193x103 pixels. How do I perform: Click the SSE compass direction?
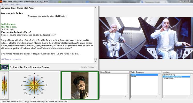pyautogui.click(x=38, y=95)
